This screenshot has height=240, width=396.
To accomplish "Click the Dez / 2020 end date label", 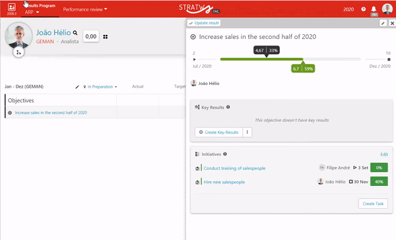I will [x=380, y=66].
